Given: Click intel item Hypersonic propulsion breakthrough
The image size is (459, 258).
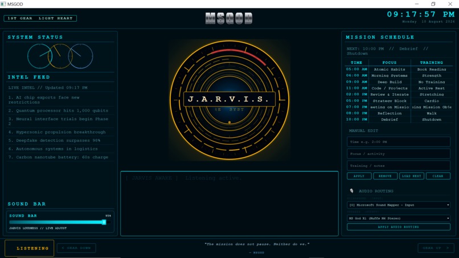Looking at the screenshot, I should tap(60, 132).
